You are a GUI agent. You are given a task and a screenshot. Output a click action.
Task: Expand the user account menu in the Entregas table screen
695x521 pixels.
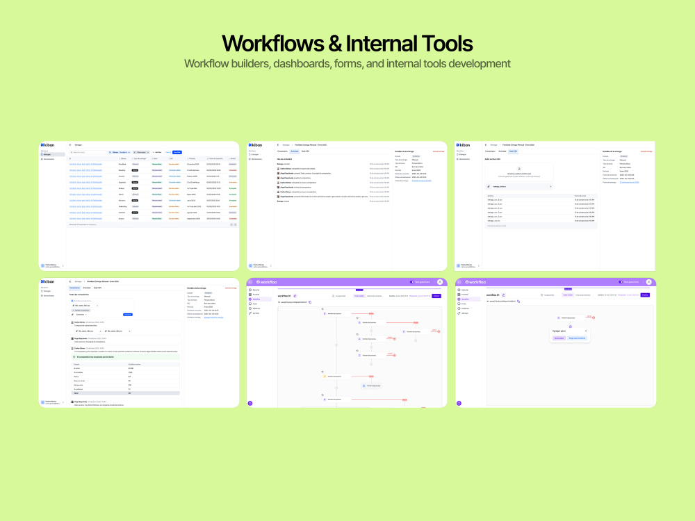(63, 266)
